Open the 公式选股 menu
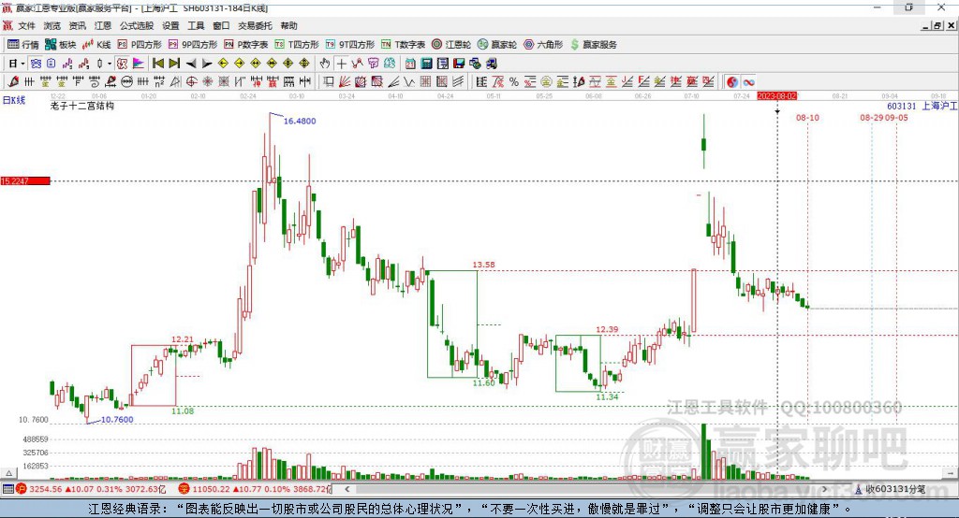The height and width of the screenshot is (518, 959). tap(137, 25)
